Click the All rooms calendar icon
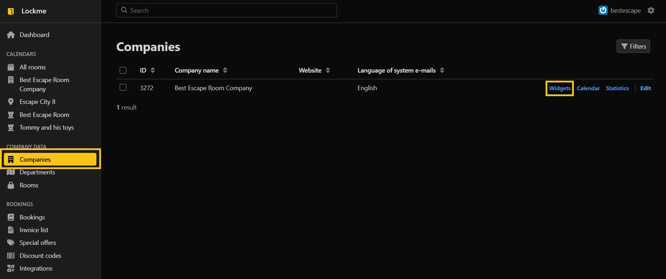 pyautogui.click(x=11, y=67)
